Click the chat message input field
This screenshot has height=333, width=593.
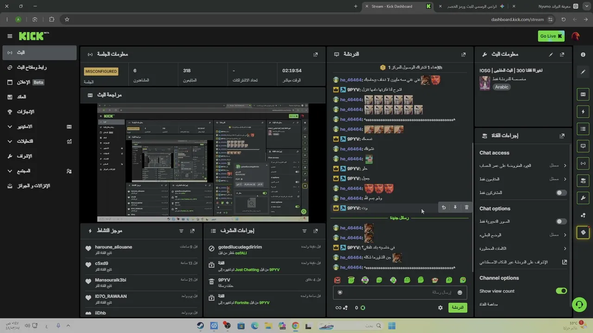[x=399, y=292]
